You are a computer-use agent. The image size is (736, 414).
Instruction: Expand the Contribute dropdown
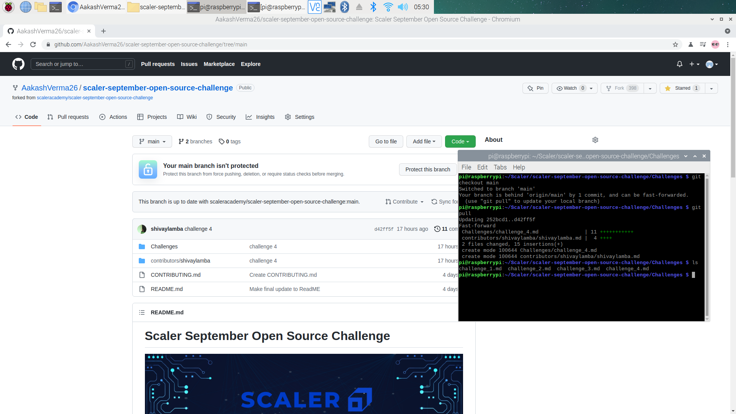[404, 202]
